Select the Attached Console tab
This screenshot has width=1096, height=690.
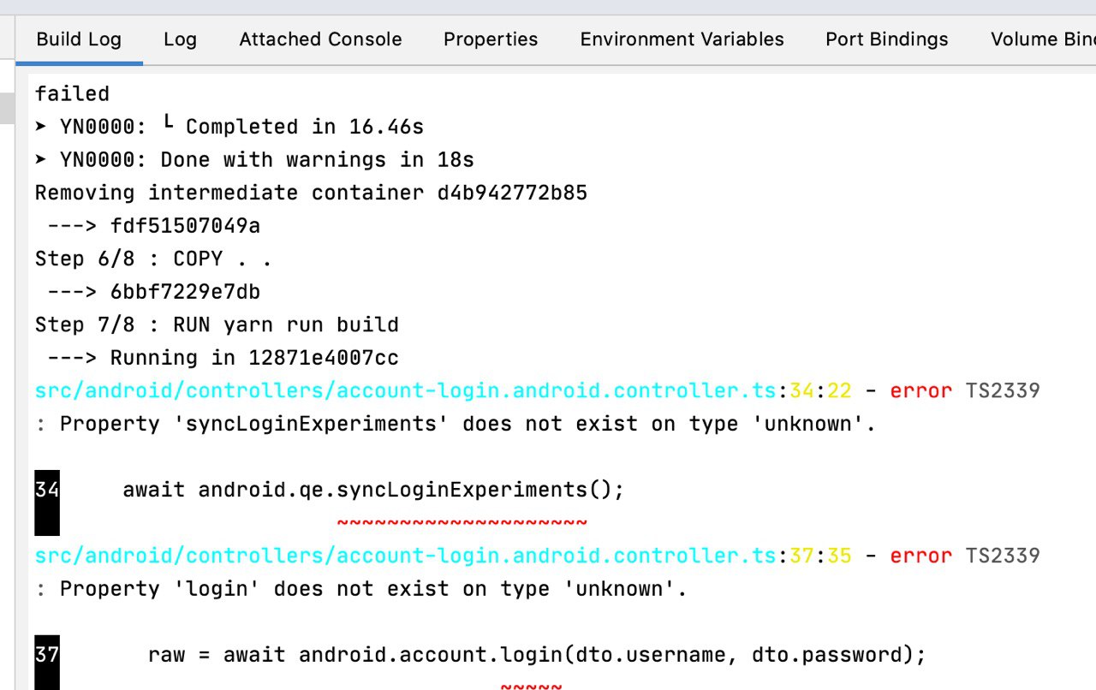[320, 39]
